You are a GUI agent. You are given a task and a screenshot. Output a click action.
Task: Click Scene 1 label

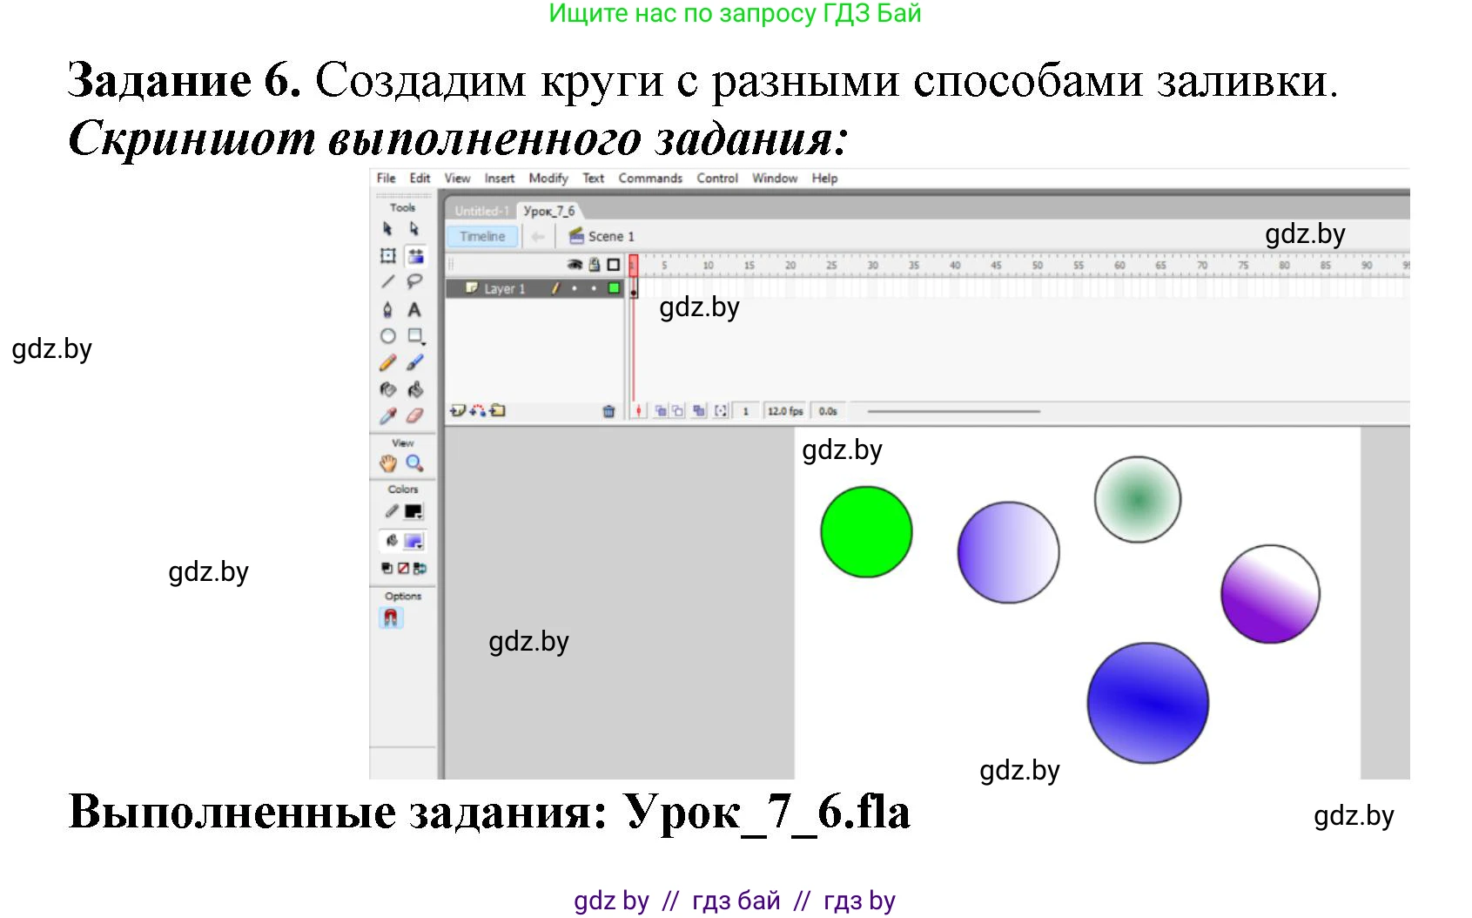tap(611, 237)
